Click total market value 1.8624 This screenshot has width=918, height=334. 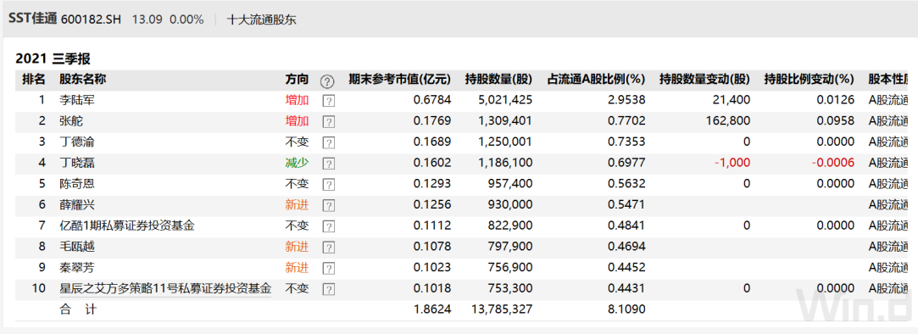pyautogui.click(x=432, y=309)
